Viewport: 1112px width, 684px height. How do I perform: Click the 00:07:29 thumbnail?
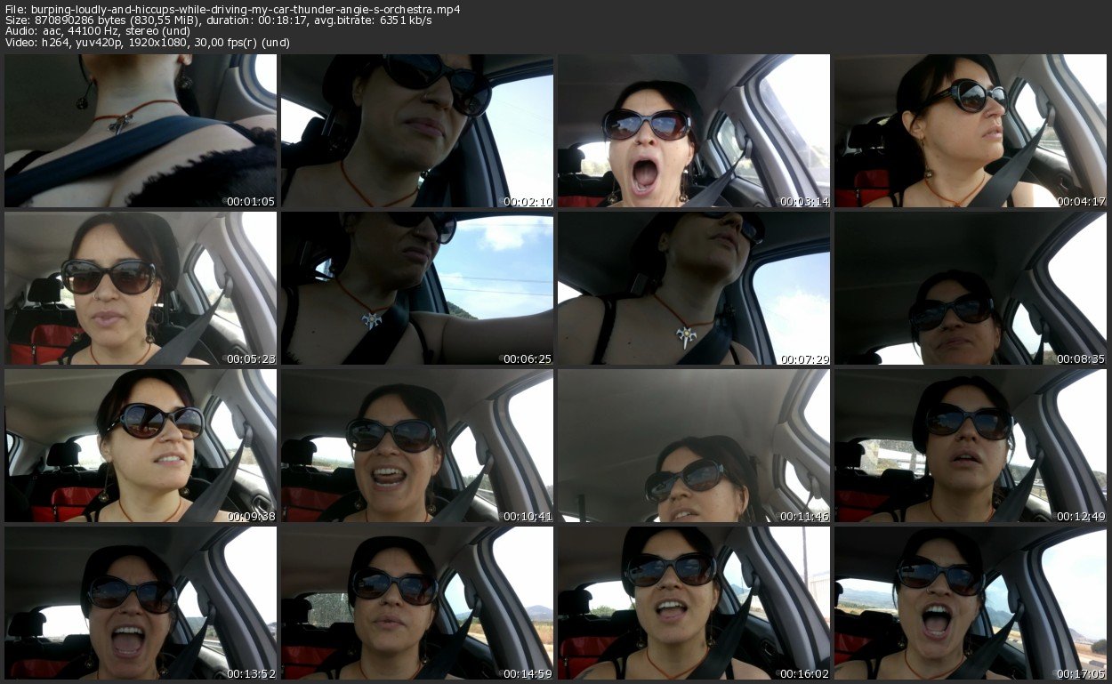pos(694,288)
